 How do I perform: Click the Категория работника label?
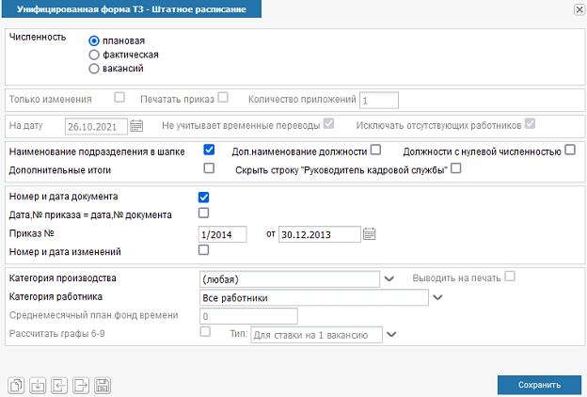pyautogui.click(x=56, y=296)
